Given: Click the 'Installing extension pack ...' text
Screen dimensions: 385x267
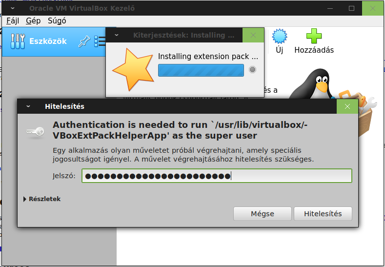Looking at the screenshot, I should pos(208,56).
